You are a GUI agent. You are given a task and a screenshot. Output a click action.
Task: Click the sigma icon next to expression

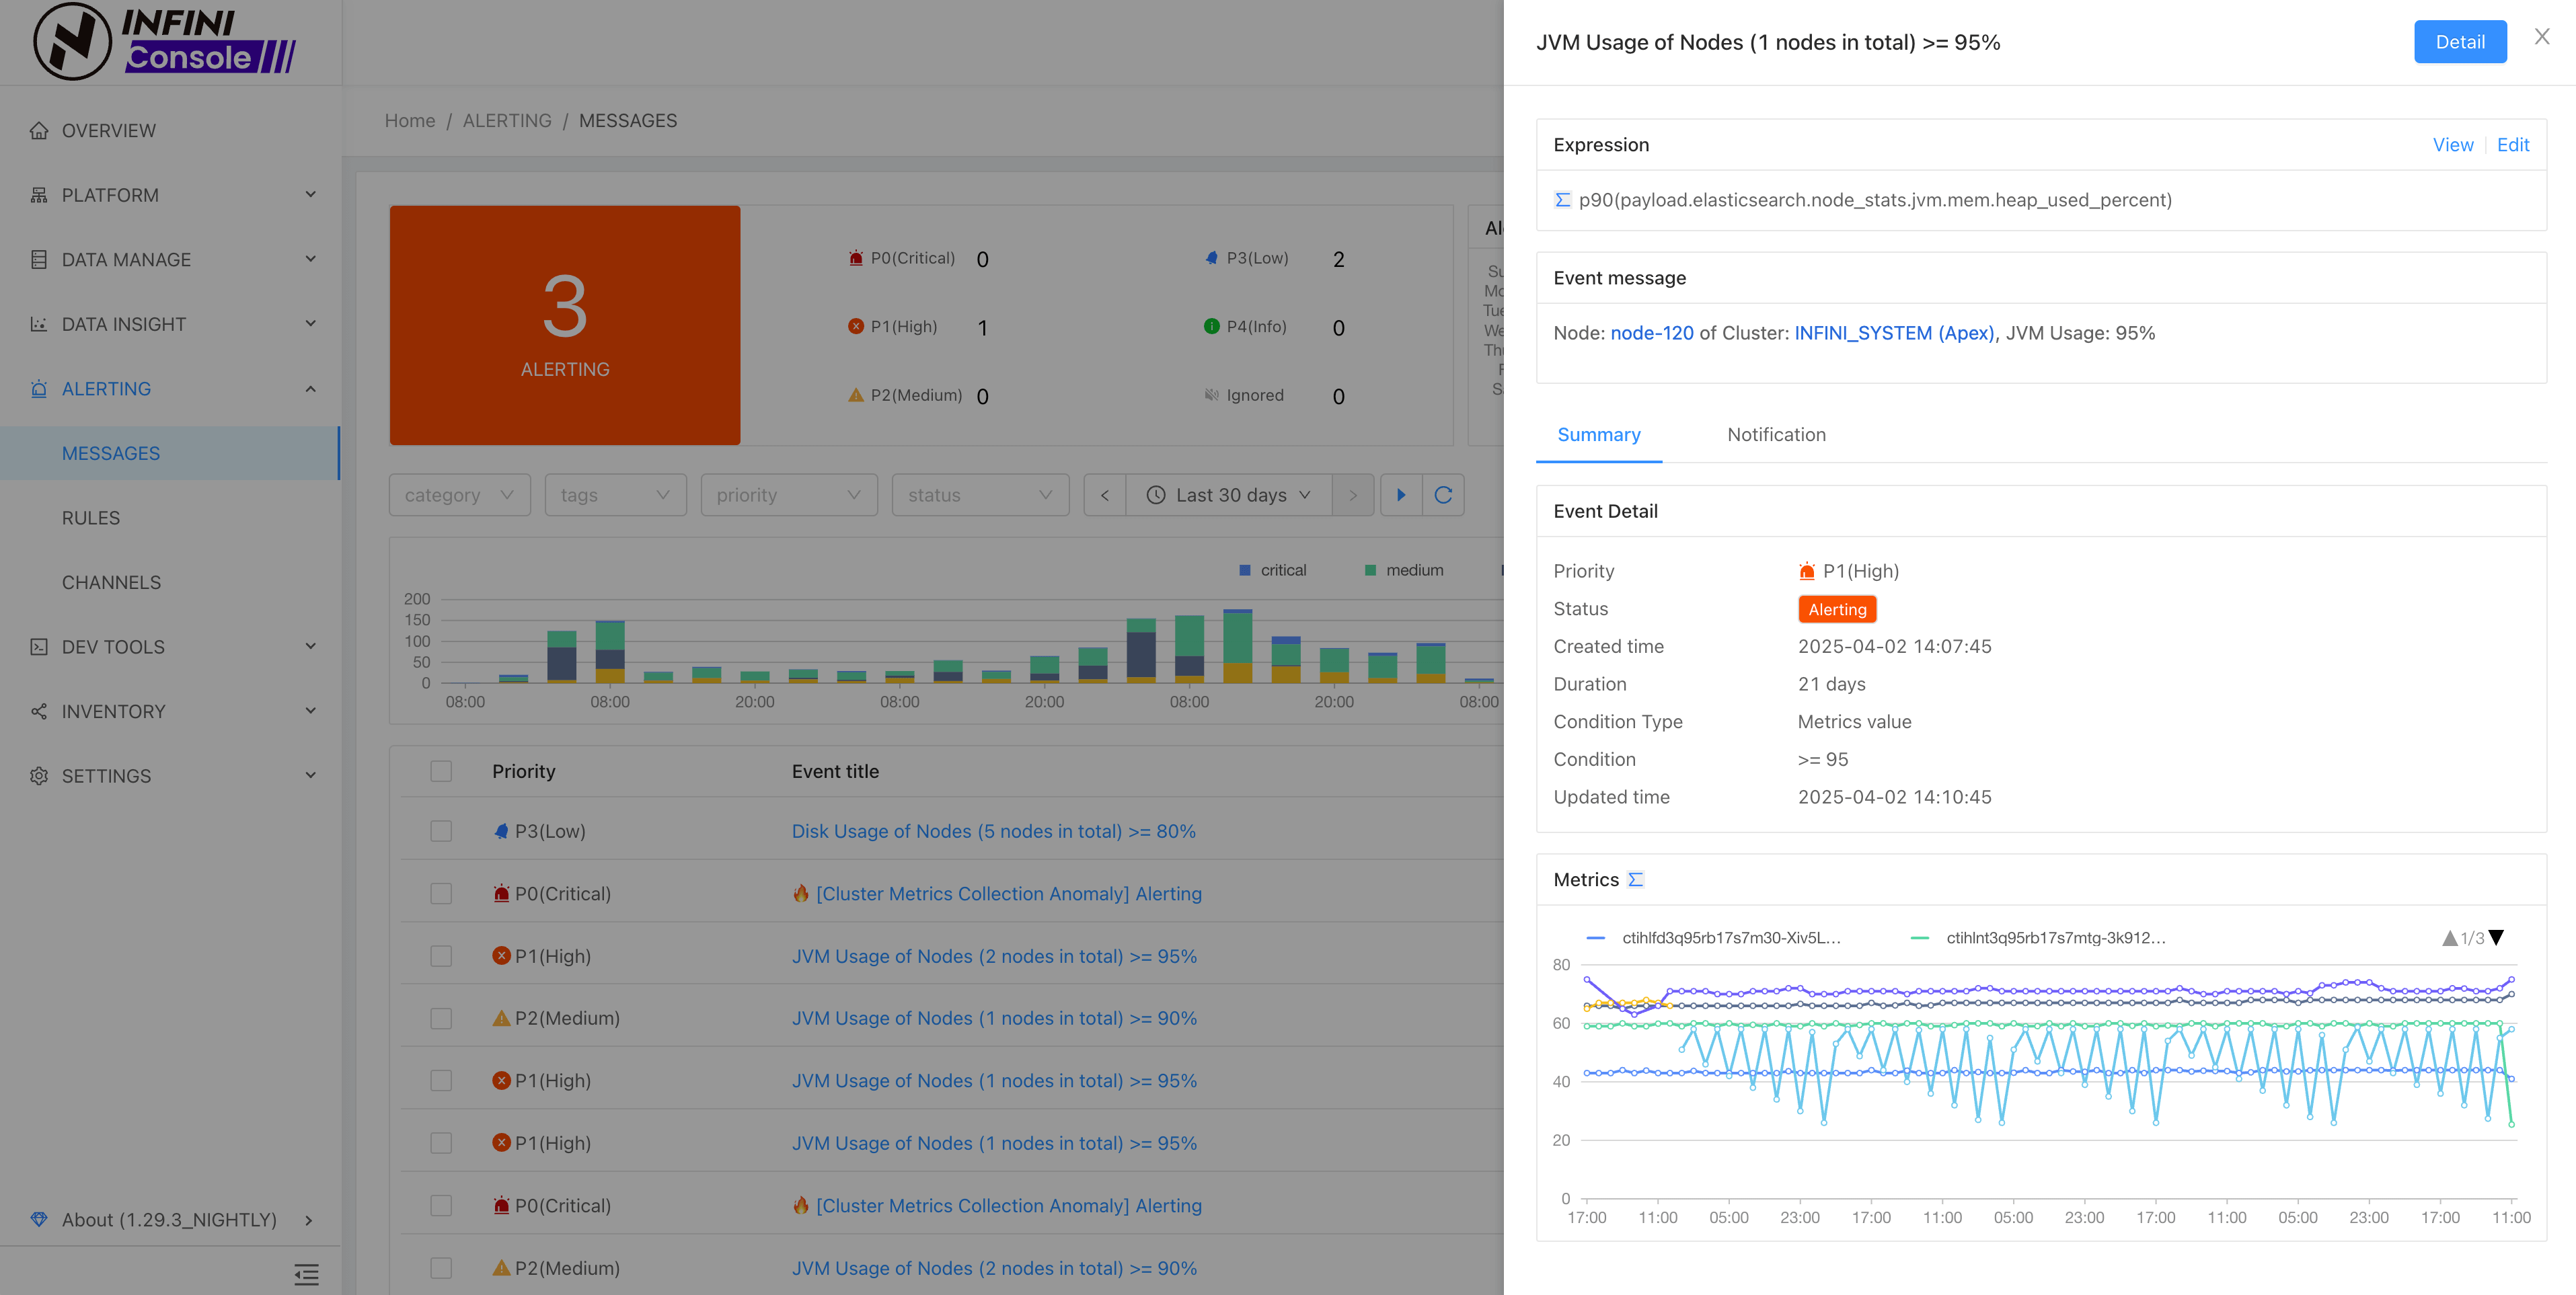(1562, 200)
